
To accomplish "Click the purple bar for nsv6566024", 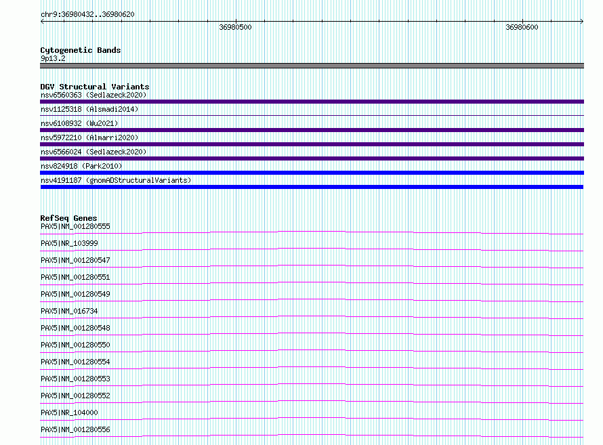I will point(312,158).
